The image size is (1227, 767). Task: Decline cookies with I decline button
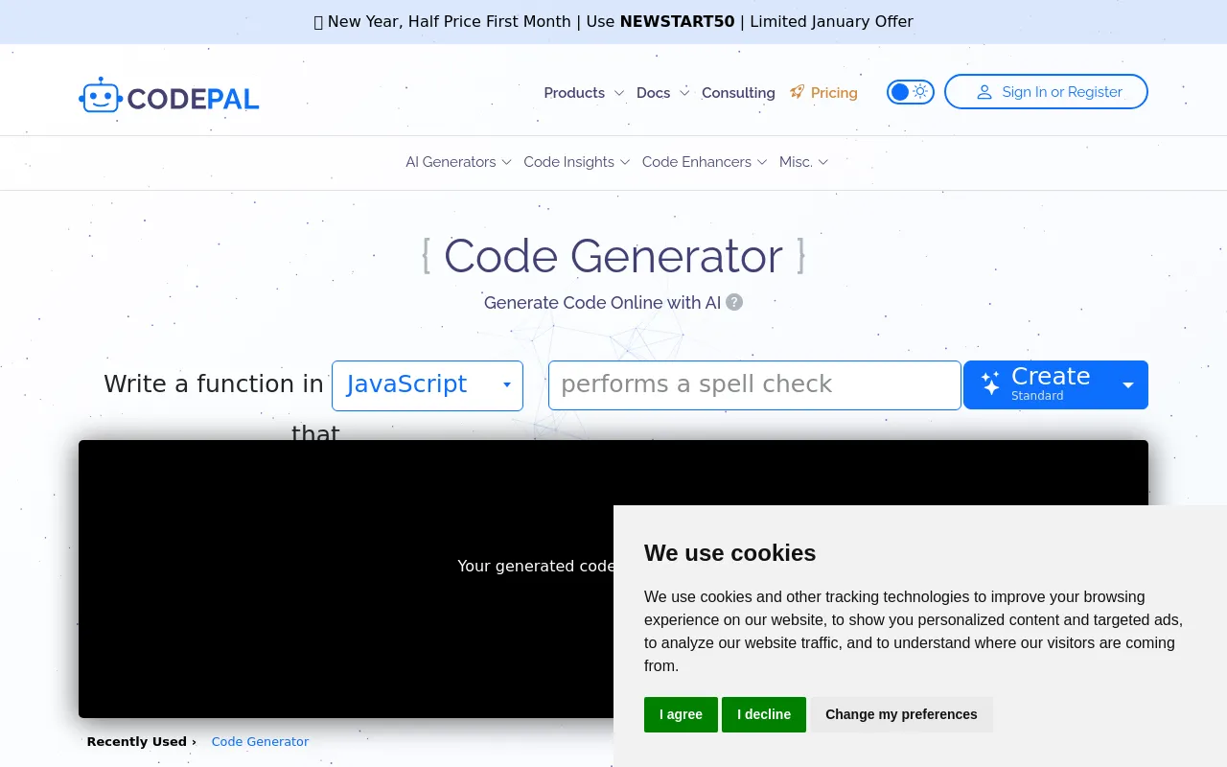(764, 714)
